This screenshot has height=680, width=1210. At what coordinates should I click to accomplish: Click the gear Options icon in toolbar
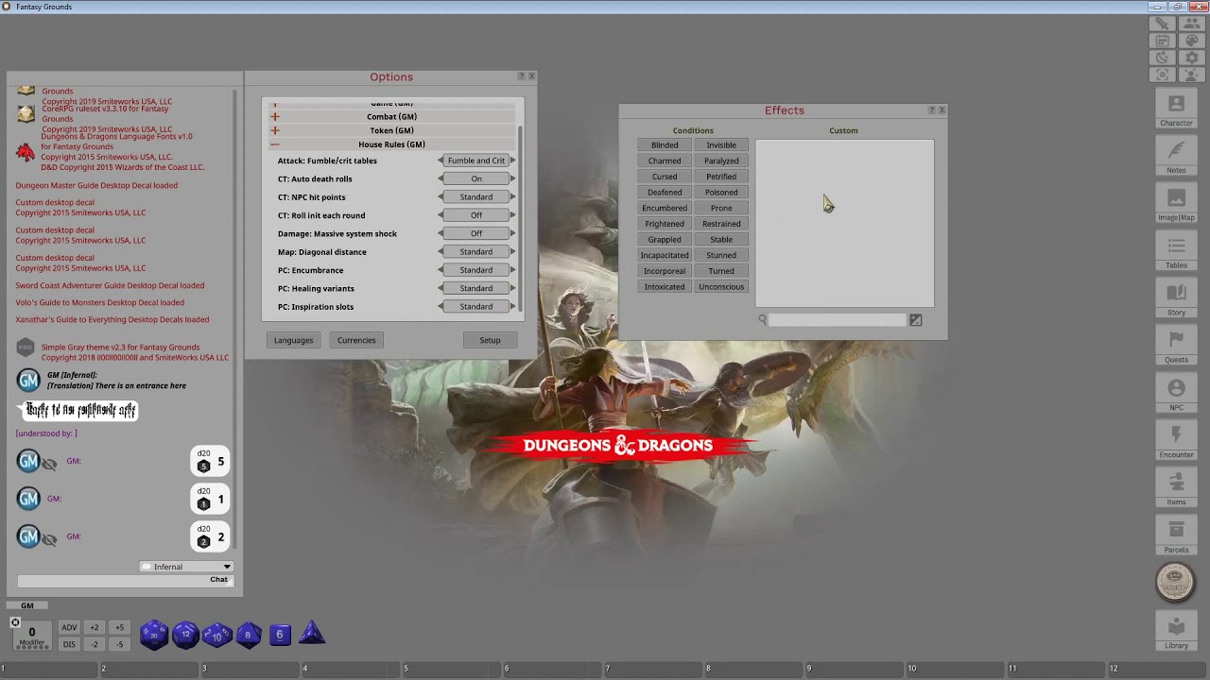1192,58
